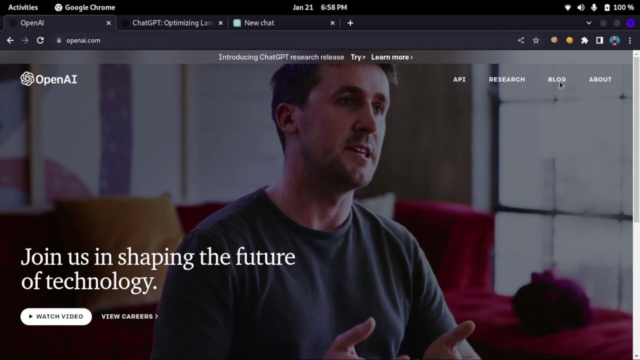Click the OpenAI logo
The image size is (640, 360).
pyautogui.click(x=48, y=79)
